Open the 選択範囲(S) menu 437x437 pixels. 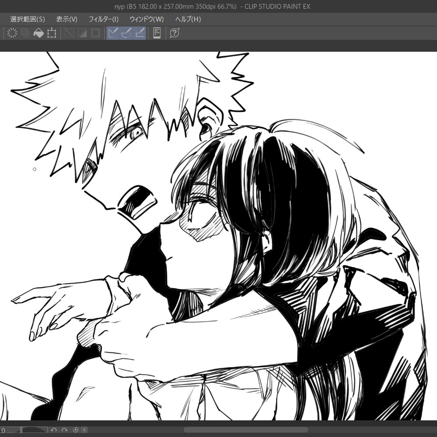pos(27,19)
